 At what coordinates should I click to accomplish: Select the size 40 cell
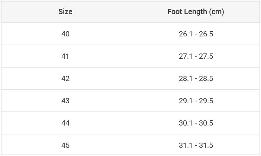tap(65, 34)
